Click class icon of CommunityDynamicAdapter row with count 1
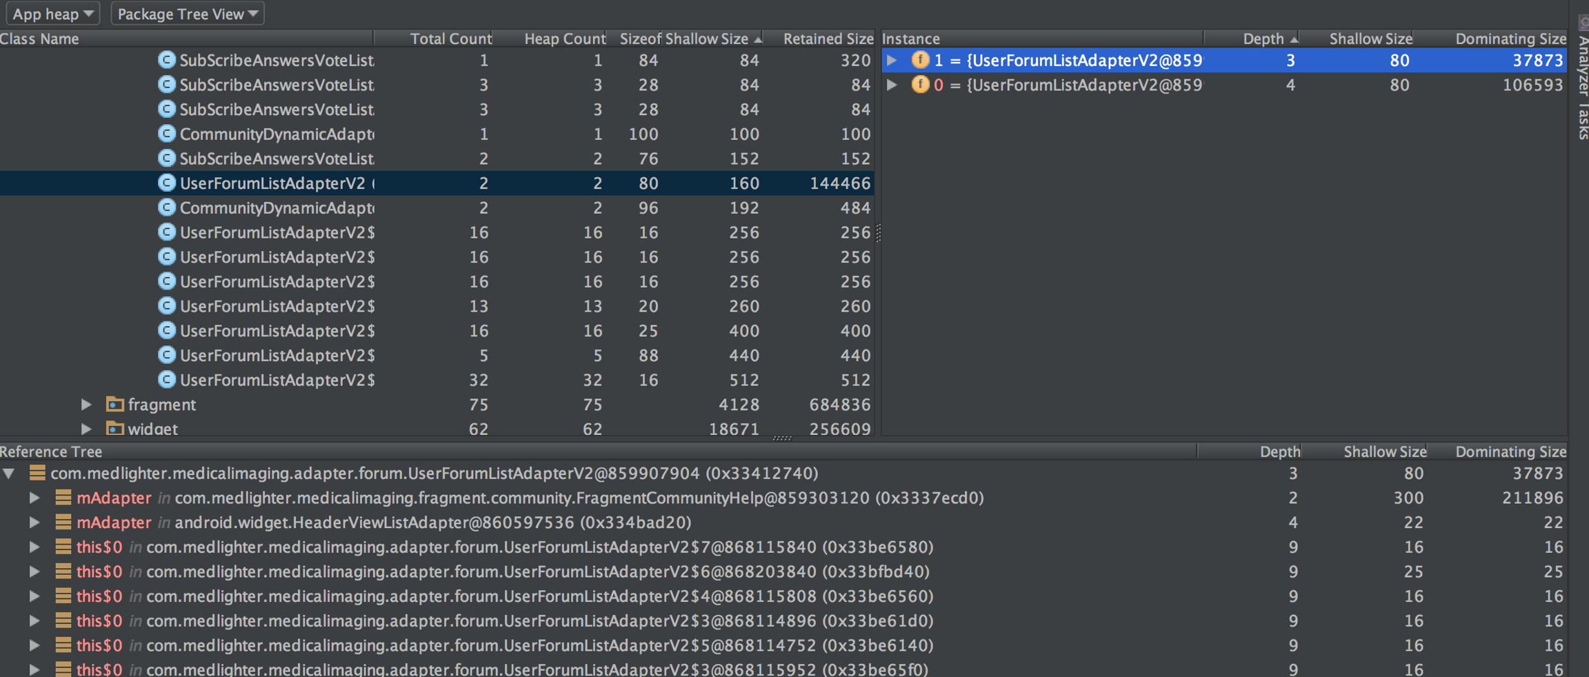The image size is (1589, 677). click(x=166, y=134)
